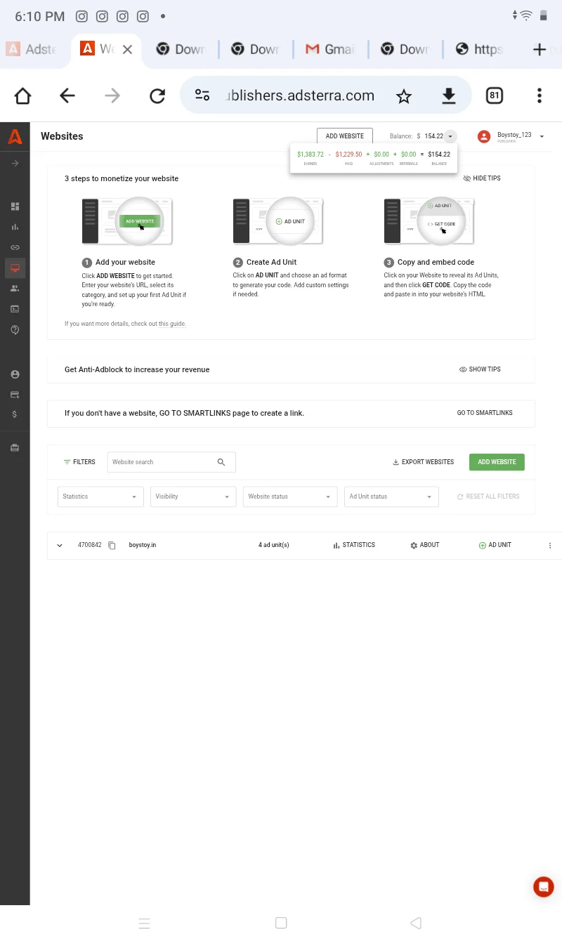Hide the monetization tips
The image size is (562, 941).
482,178
